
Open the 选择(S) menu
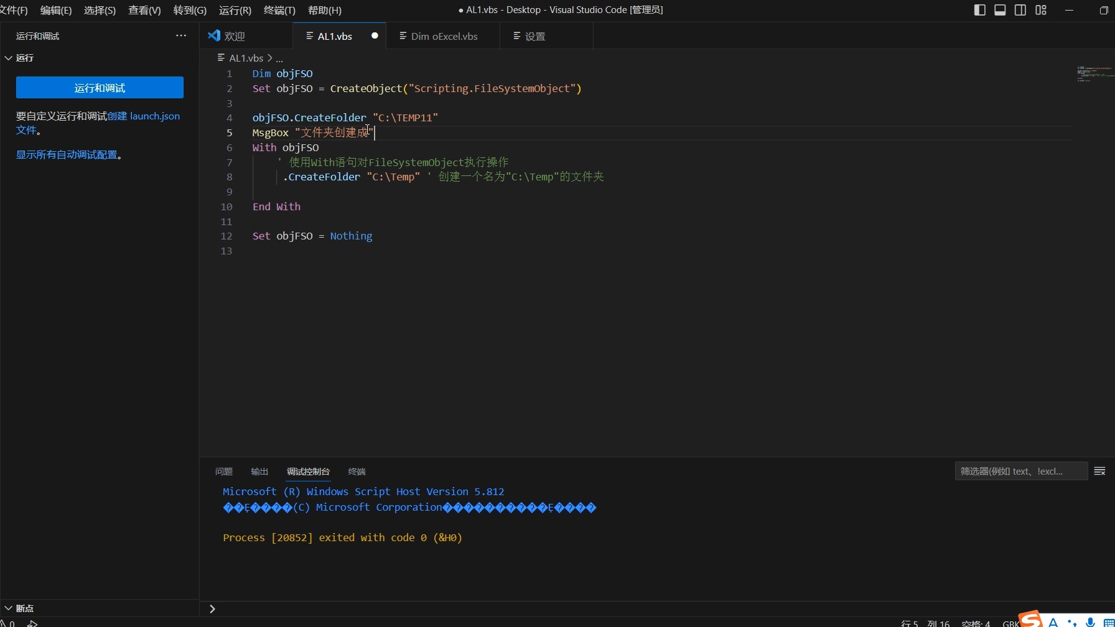(100, 10)
